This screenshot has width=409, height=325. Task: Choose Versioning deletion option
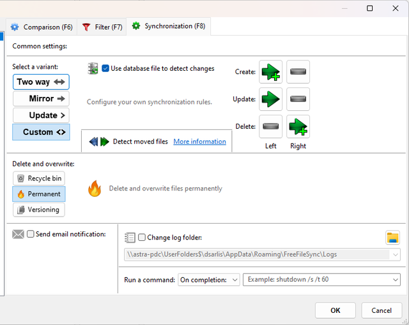coord(39,210)
